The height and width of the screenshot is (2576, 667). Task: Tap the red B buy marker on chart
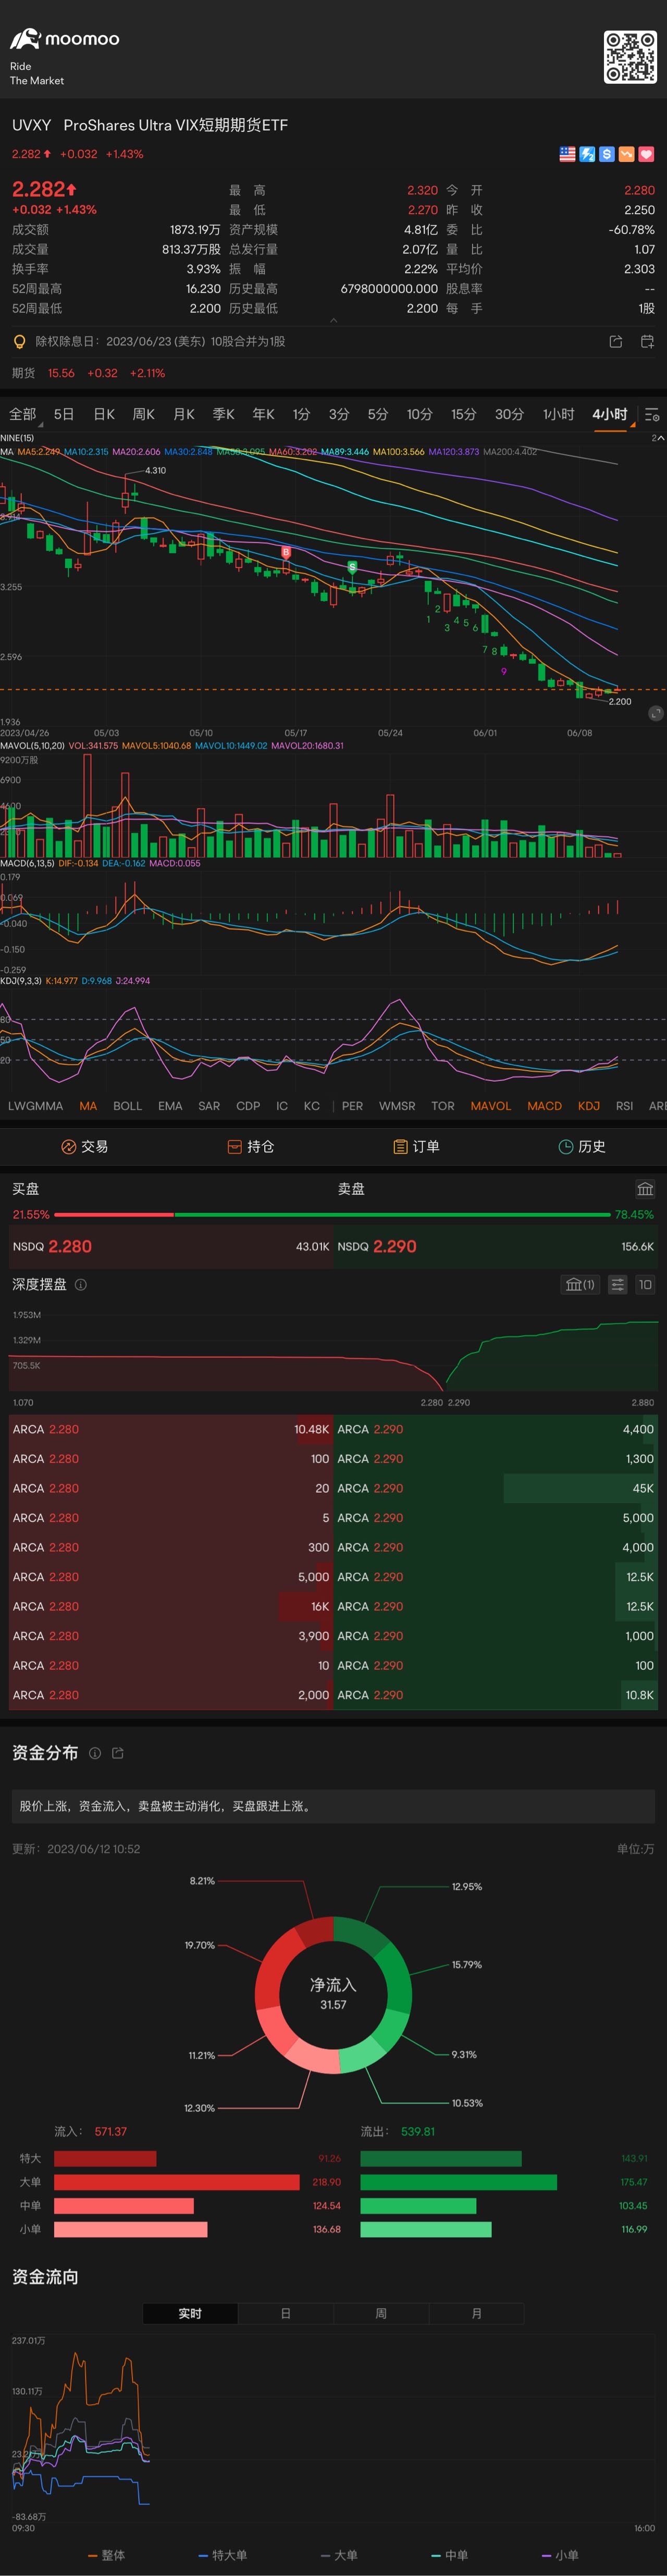pyautogui.click(x=286, y=552)
